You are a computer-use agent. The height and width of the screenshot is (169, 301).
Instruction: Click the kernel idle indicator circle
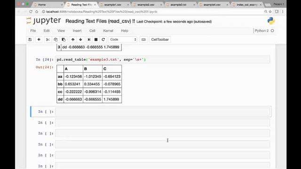(272, 31)
